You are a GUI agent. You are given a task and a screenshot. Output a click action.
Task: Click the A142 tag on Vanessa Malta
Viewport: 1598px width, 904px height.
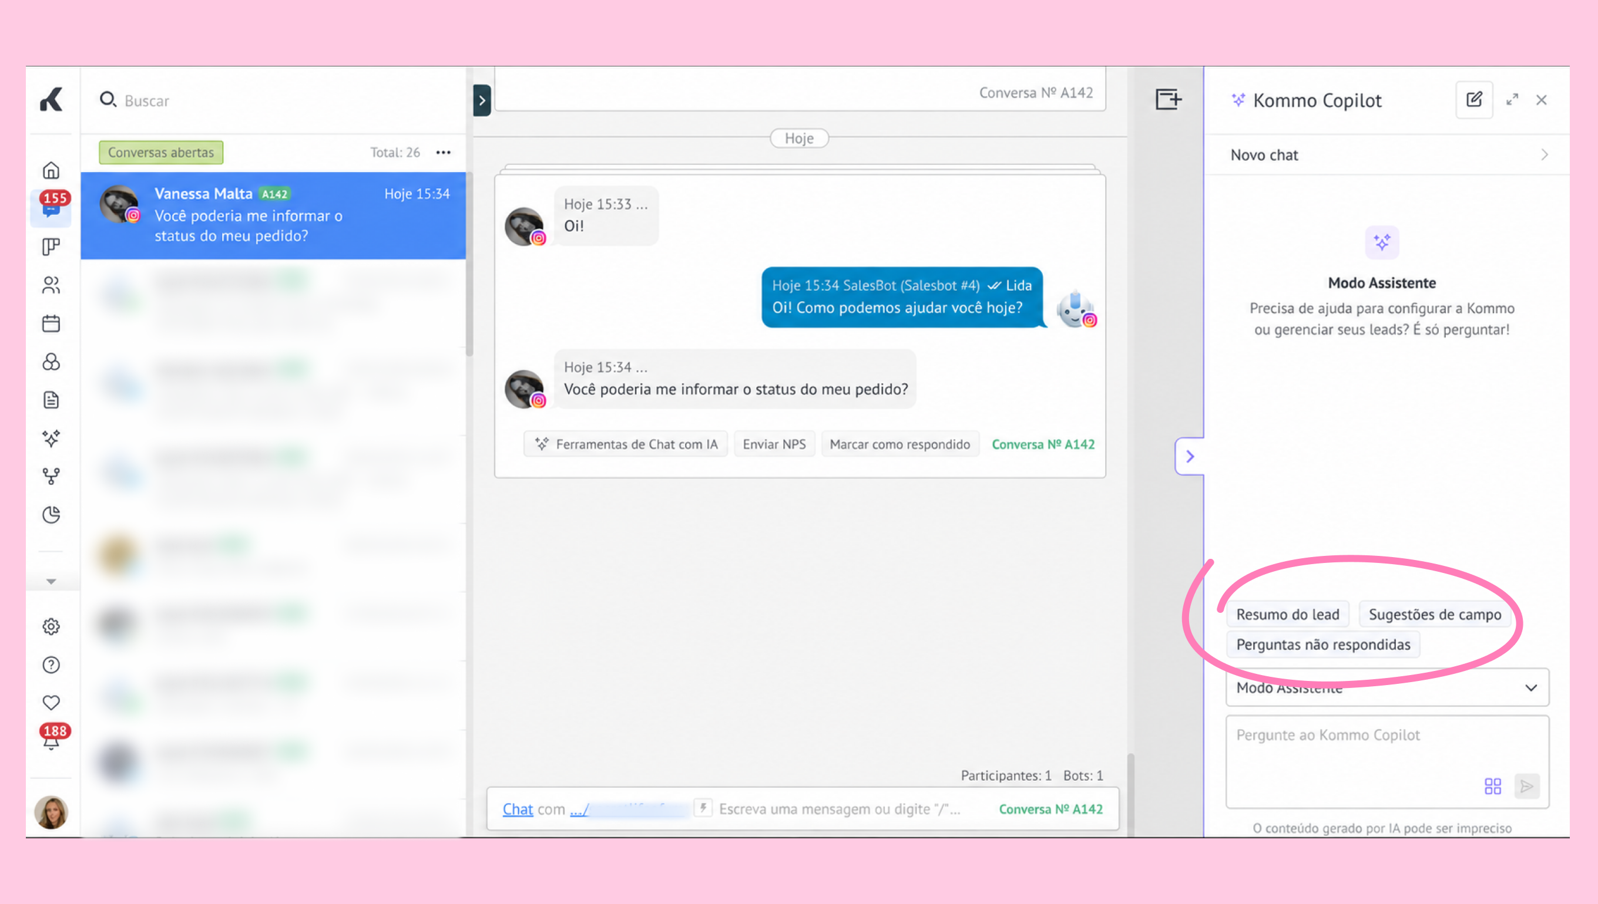pyautogui.click(x=274, y=194)
